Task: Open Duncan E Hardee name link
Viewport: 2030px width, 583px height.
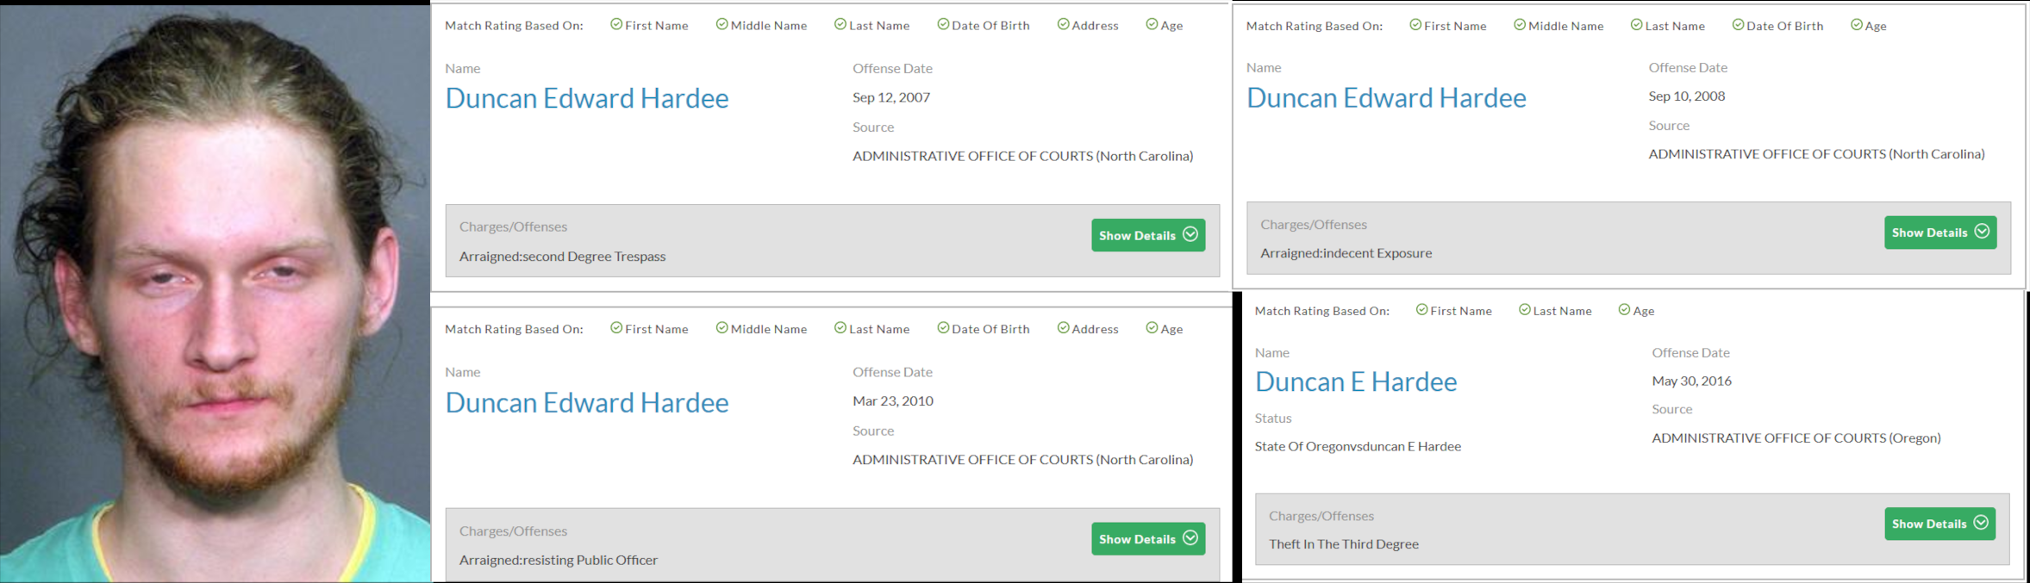Action: point(1355,381)
